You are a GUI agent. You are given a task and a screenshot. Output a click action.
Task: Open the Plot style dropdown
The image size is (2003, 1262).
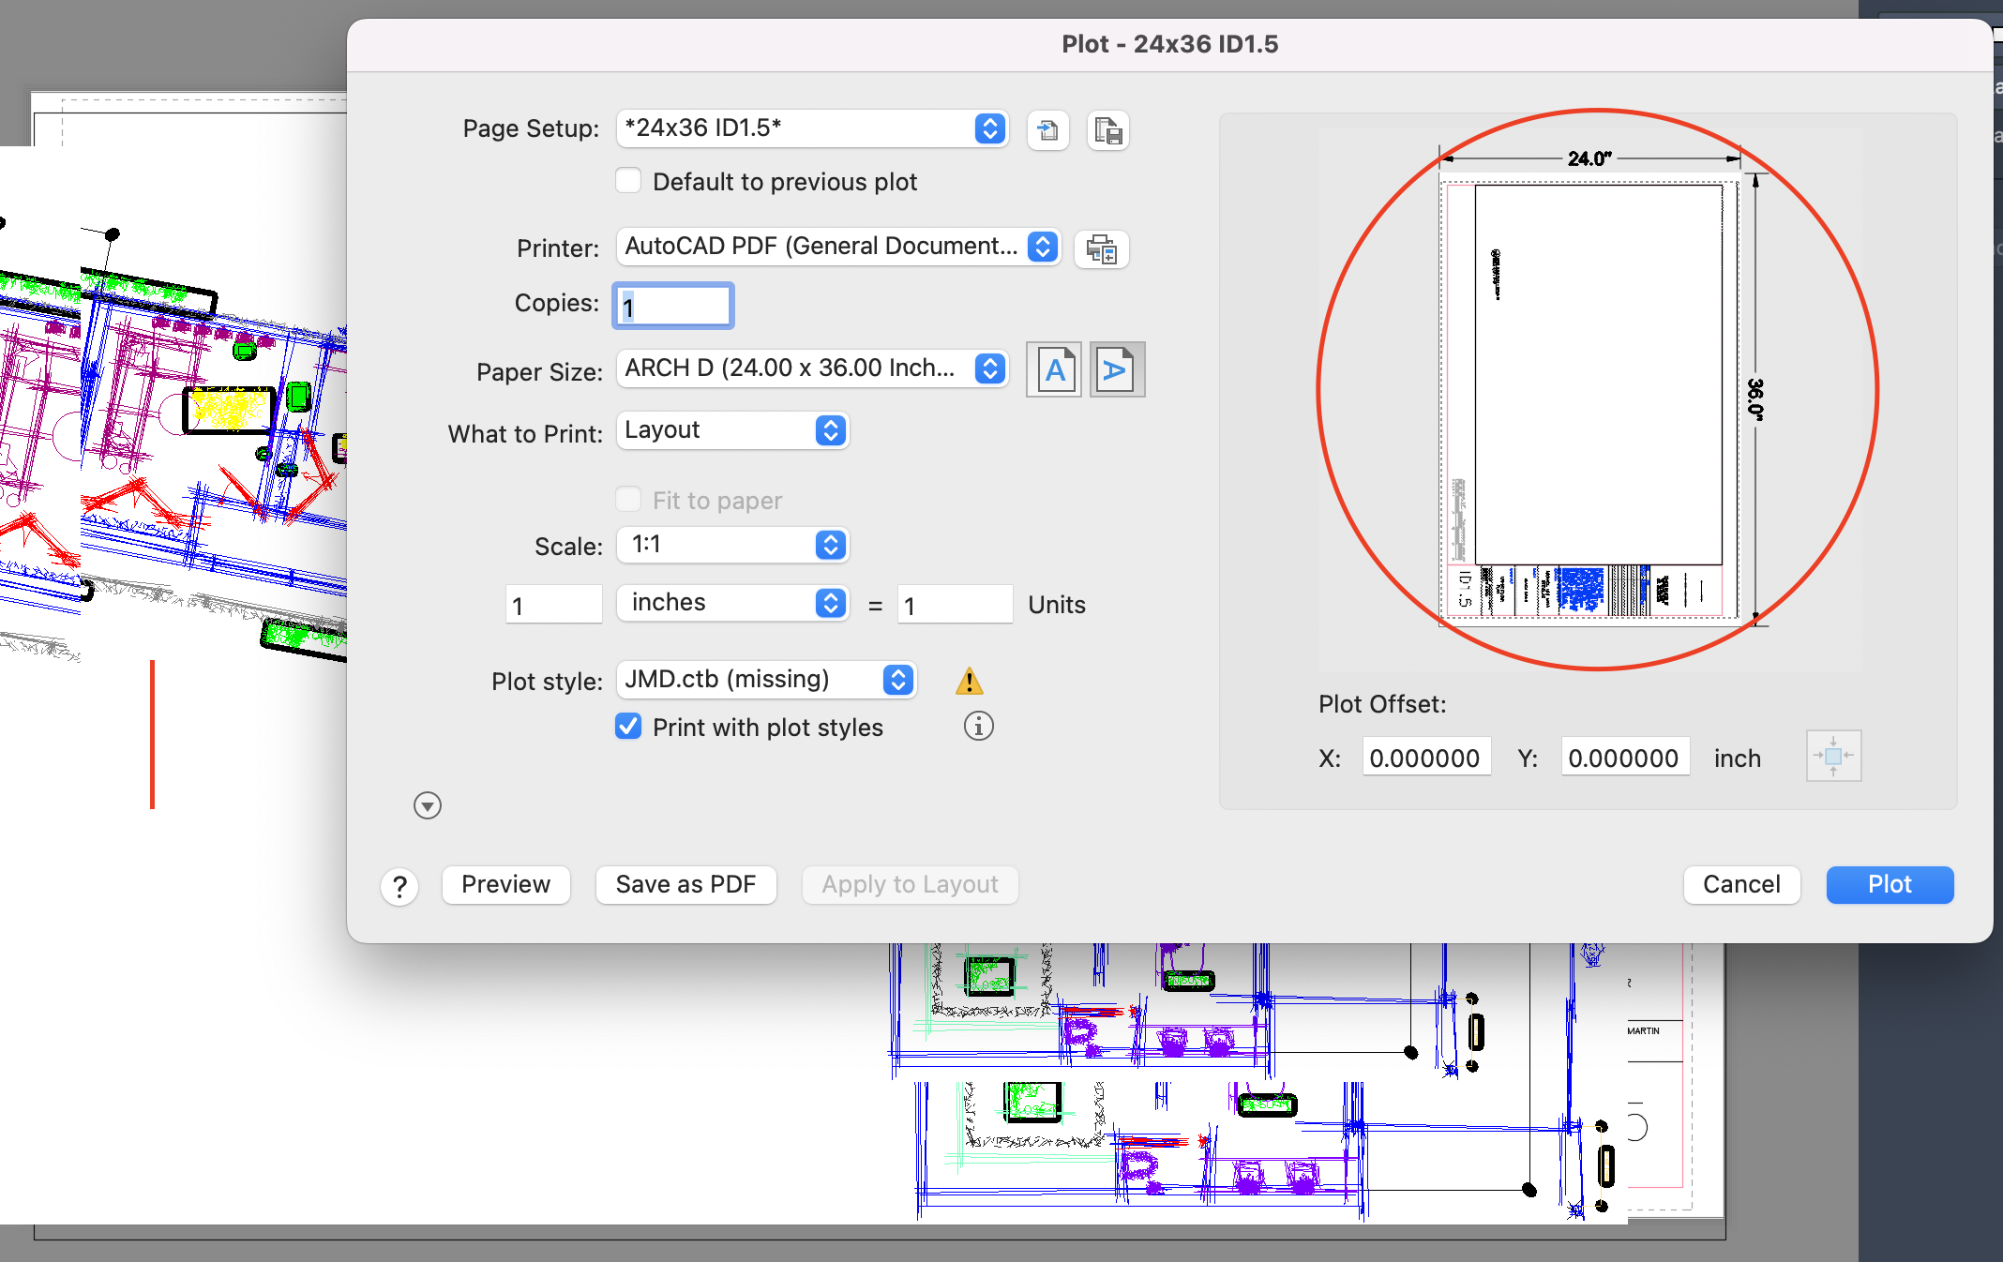765,680
